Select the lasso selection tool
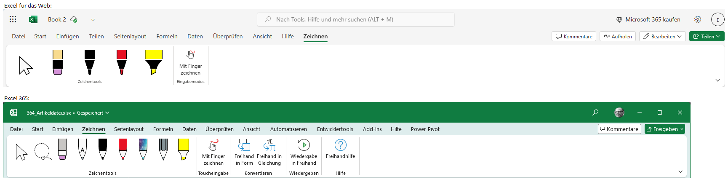The image size is (728, 182). click(43, 152)
